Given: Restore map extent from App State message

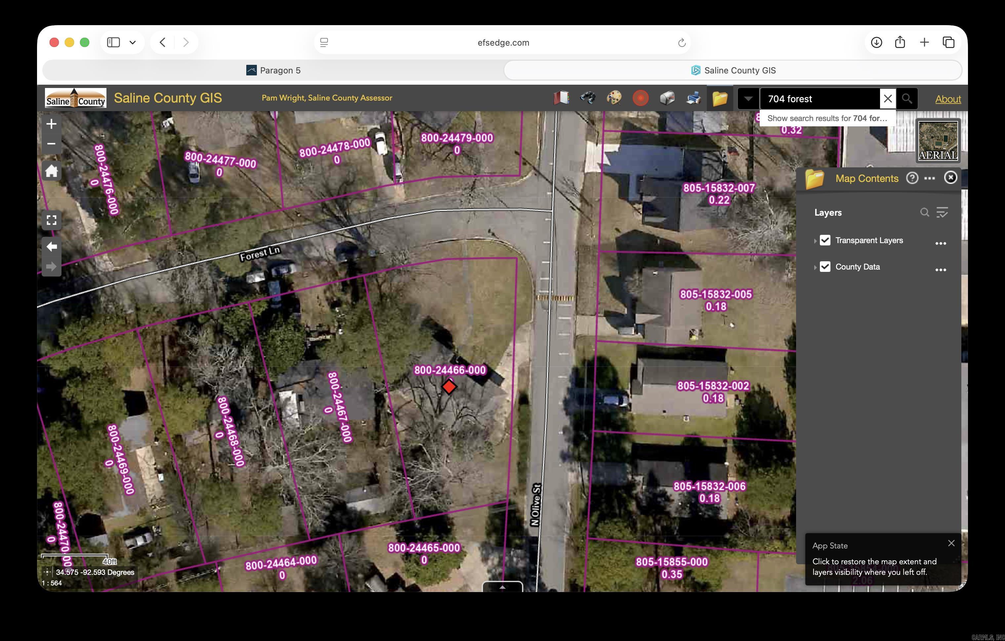Looking at the screenshot, I should tap(874, 567).
